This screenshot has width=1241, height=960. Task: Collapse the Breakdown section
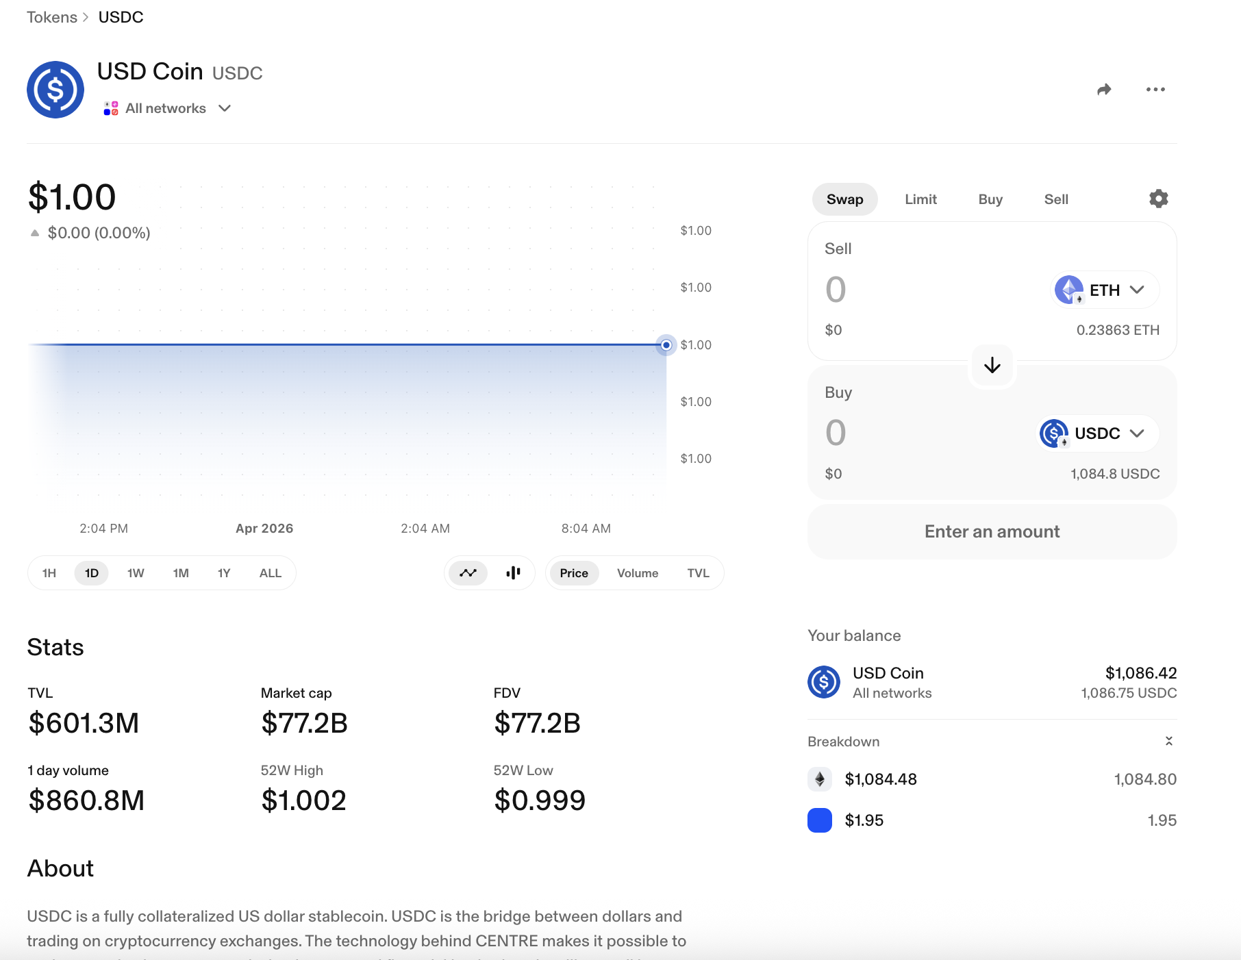pos(1169,742)
